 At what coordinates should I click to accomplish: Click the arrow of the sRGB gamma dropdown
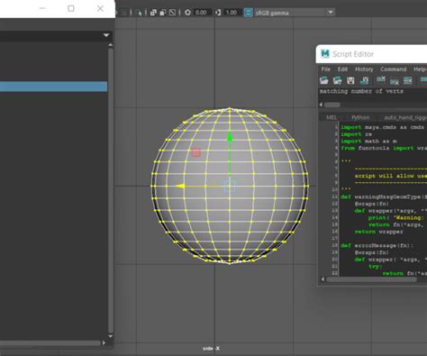[331, 13]
